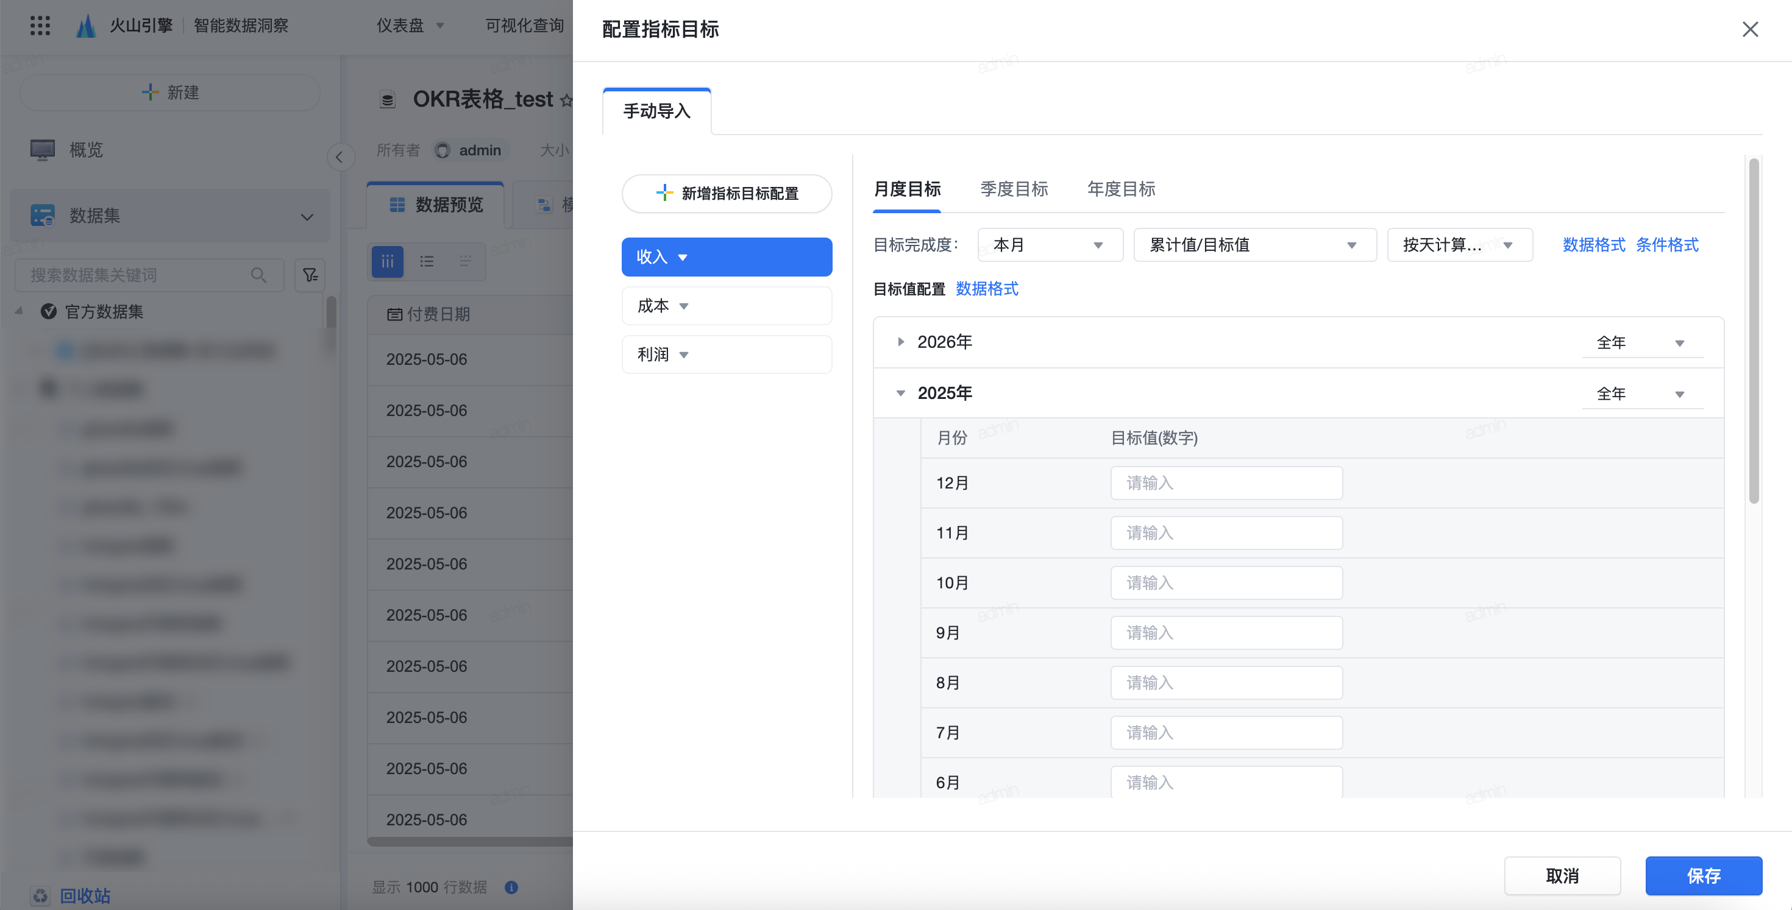Collapse the sidebar with the arrow button
The width and height of the screenshot is (1792, 910).
pos(340,157)
